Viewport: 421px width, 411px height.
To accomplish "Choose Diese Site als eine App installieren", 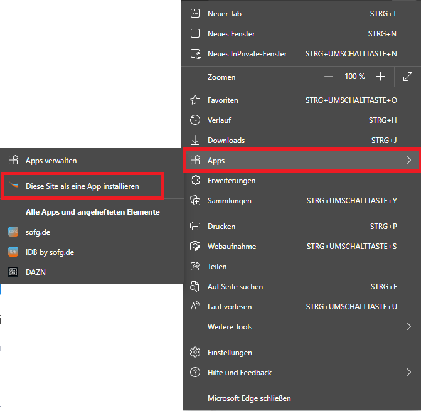I will coord(82,186).
